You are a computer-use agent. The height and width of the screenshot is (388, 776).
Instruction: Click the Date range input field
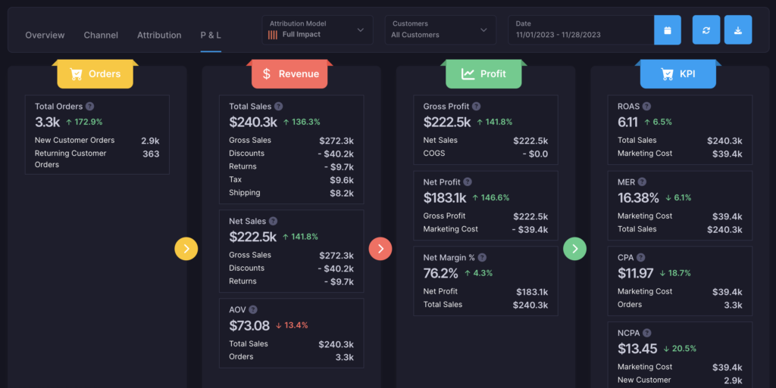tap(581, 30)
